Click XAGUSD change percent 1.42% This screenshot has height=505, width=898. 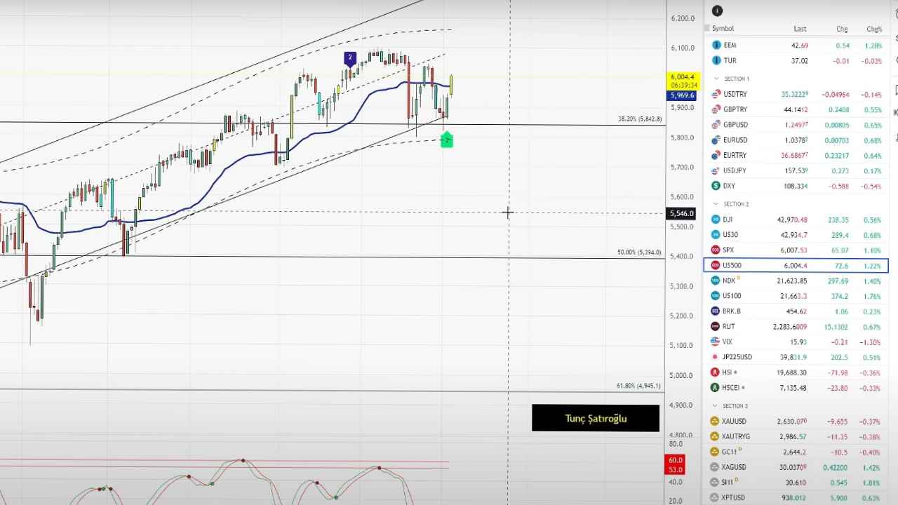[x=872, y=467]
